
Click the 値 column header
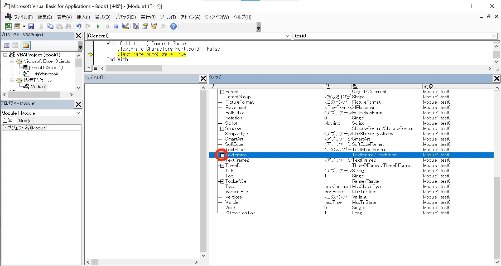(338, 86)
